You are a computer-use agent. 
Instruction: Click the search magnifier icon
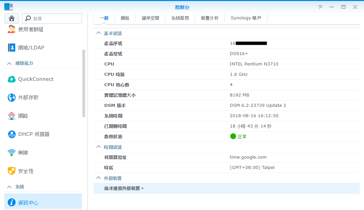tap(28, 18)
